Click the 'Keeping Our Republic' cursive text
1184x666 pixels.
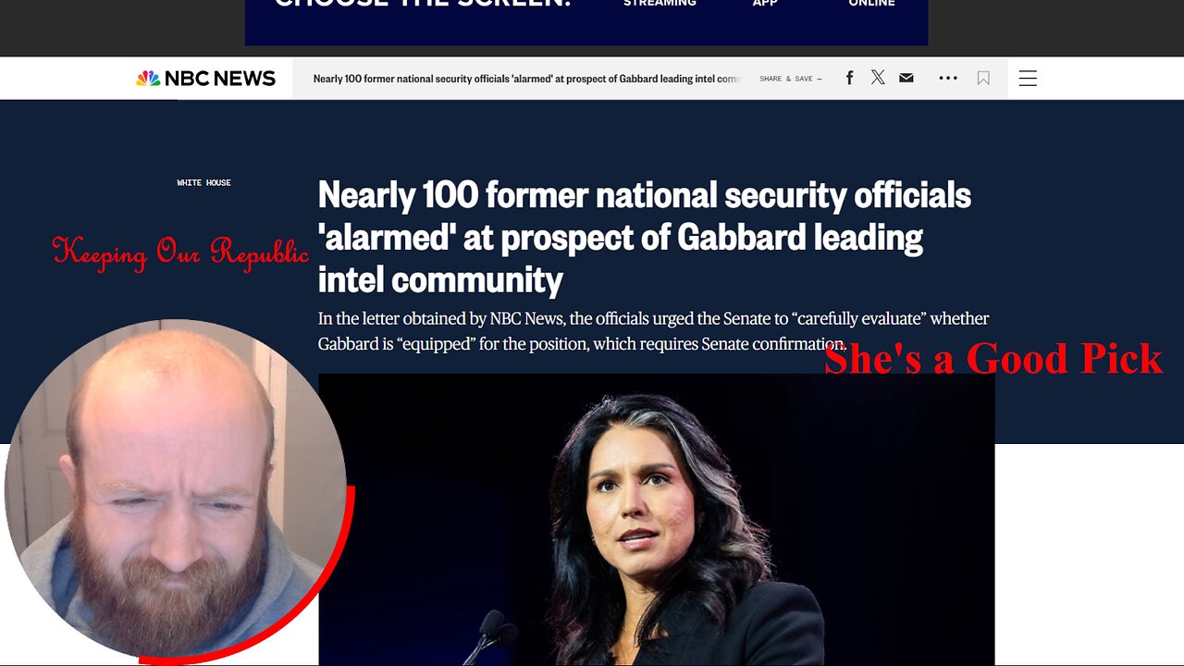(180, 253)
